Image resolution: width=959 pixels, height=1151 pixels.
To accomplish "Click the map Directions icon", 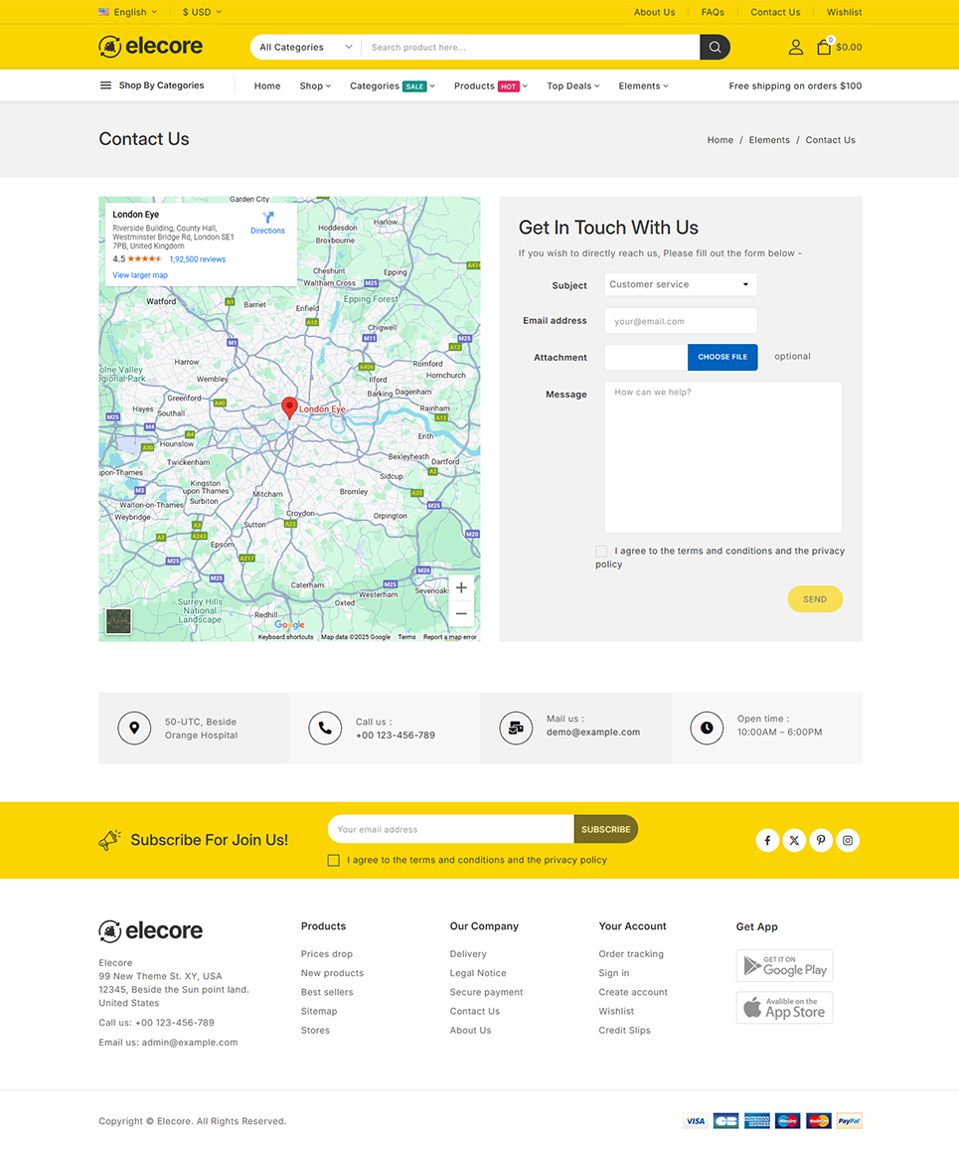I will click(267, 218).
